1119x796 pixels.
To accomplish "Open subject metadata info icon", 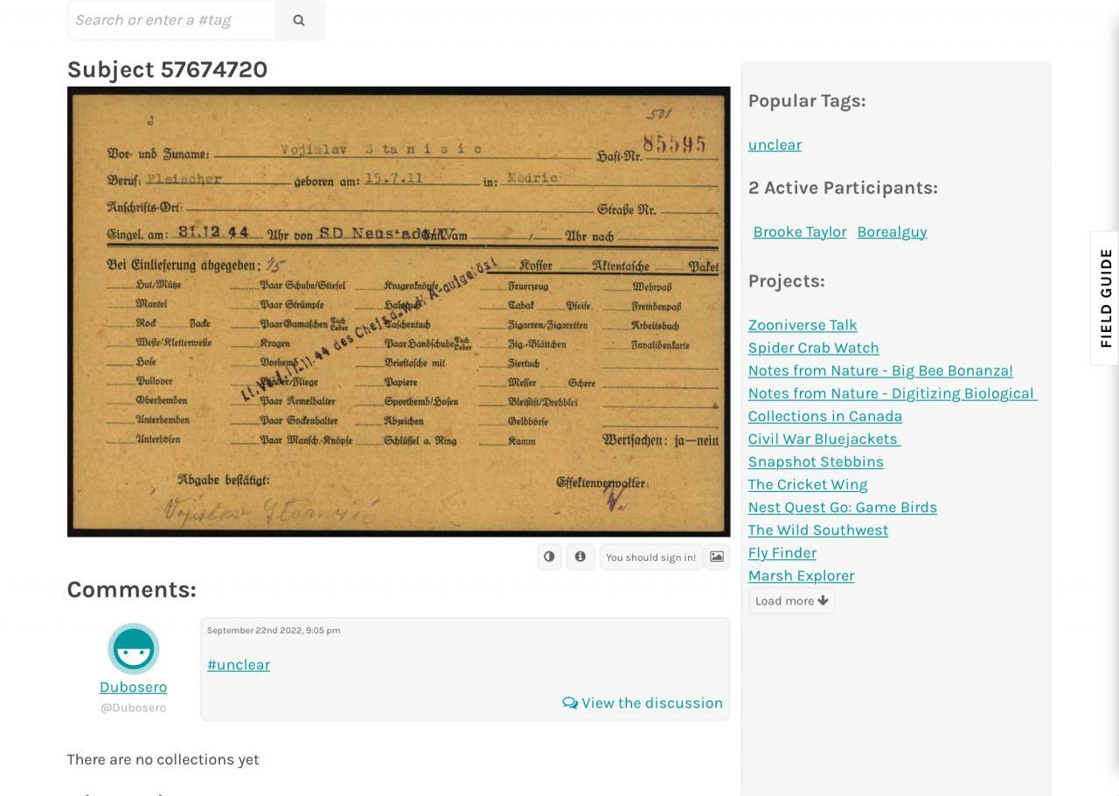I will tap(580, 557).
